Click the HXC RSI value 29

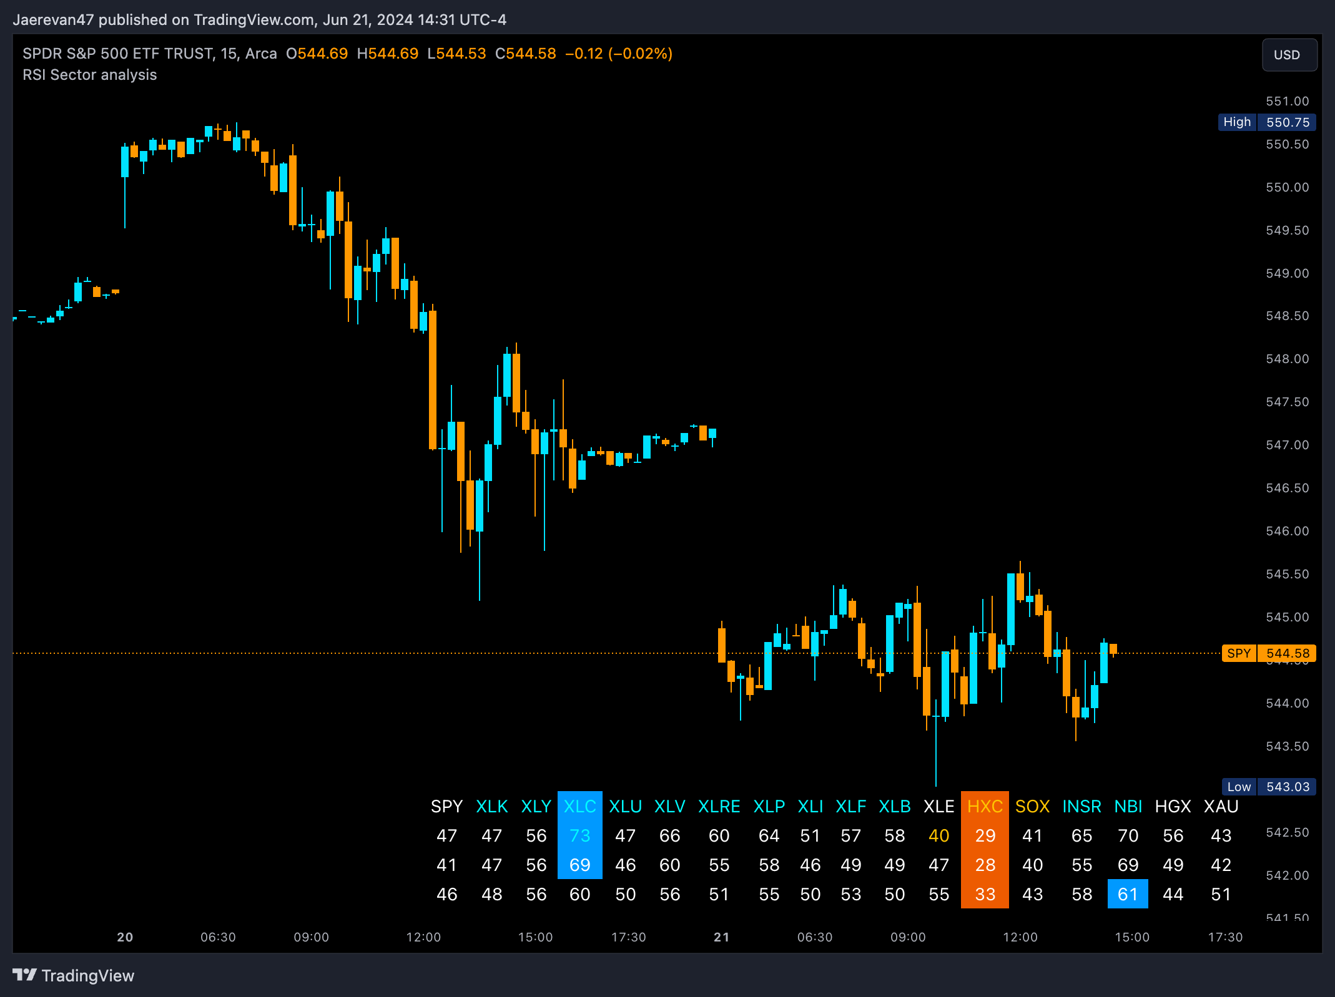[985, 835]
